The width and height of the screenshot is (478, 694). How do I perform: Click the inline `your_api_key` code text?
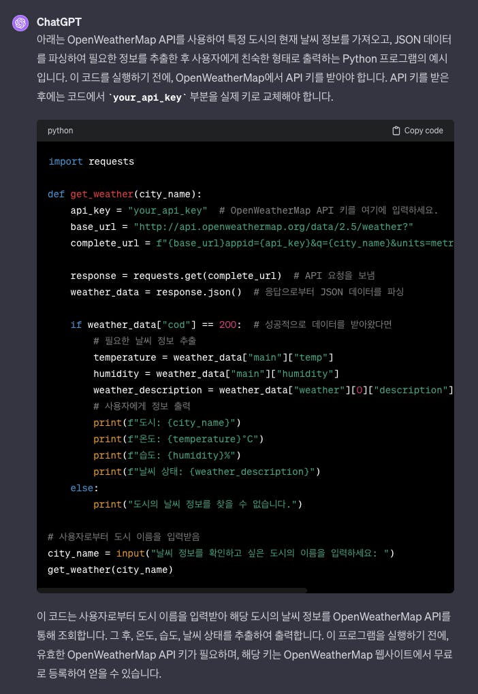[148, 97]
